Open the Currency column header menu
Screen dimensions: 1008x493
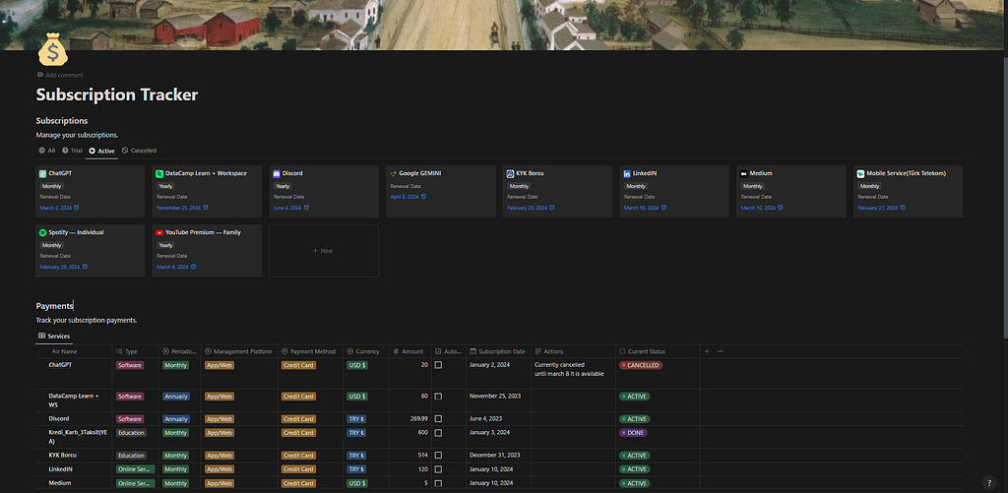(366, 351)
